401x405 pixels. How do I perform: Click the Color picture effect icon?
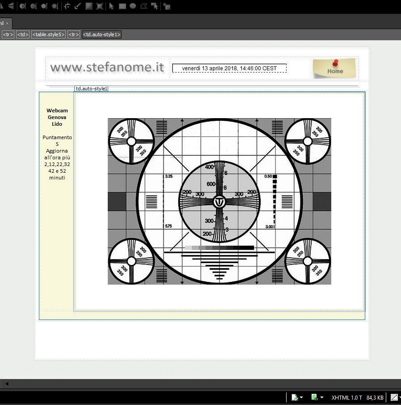pyautogui.click(x=89, y=6)
